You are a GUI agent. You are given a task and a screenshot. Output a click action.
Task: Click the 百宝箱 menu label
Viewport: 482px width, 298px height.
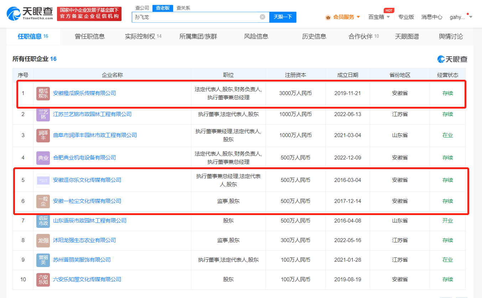point(376,17)
